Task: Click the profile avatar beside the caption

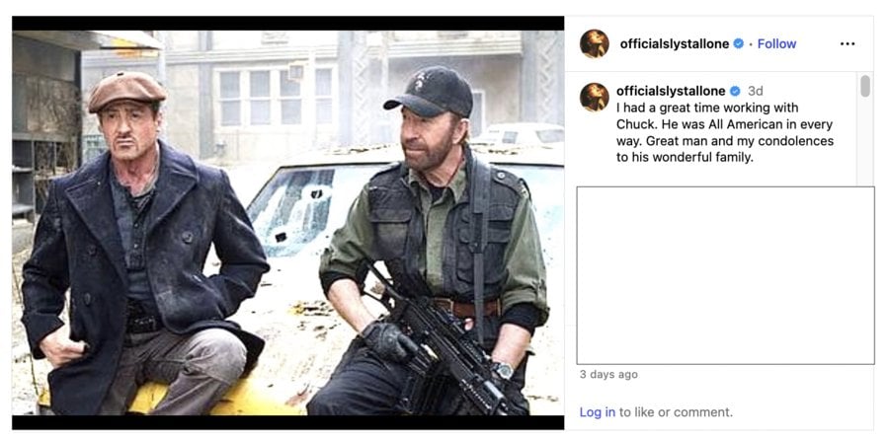Action: point(595,97)
